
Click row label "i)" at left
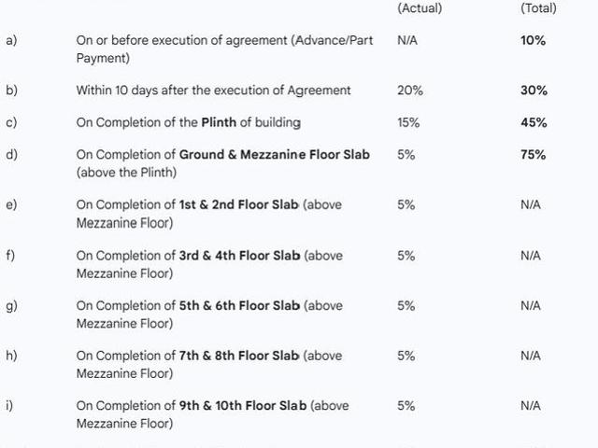click(x=9, y=406)
